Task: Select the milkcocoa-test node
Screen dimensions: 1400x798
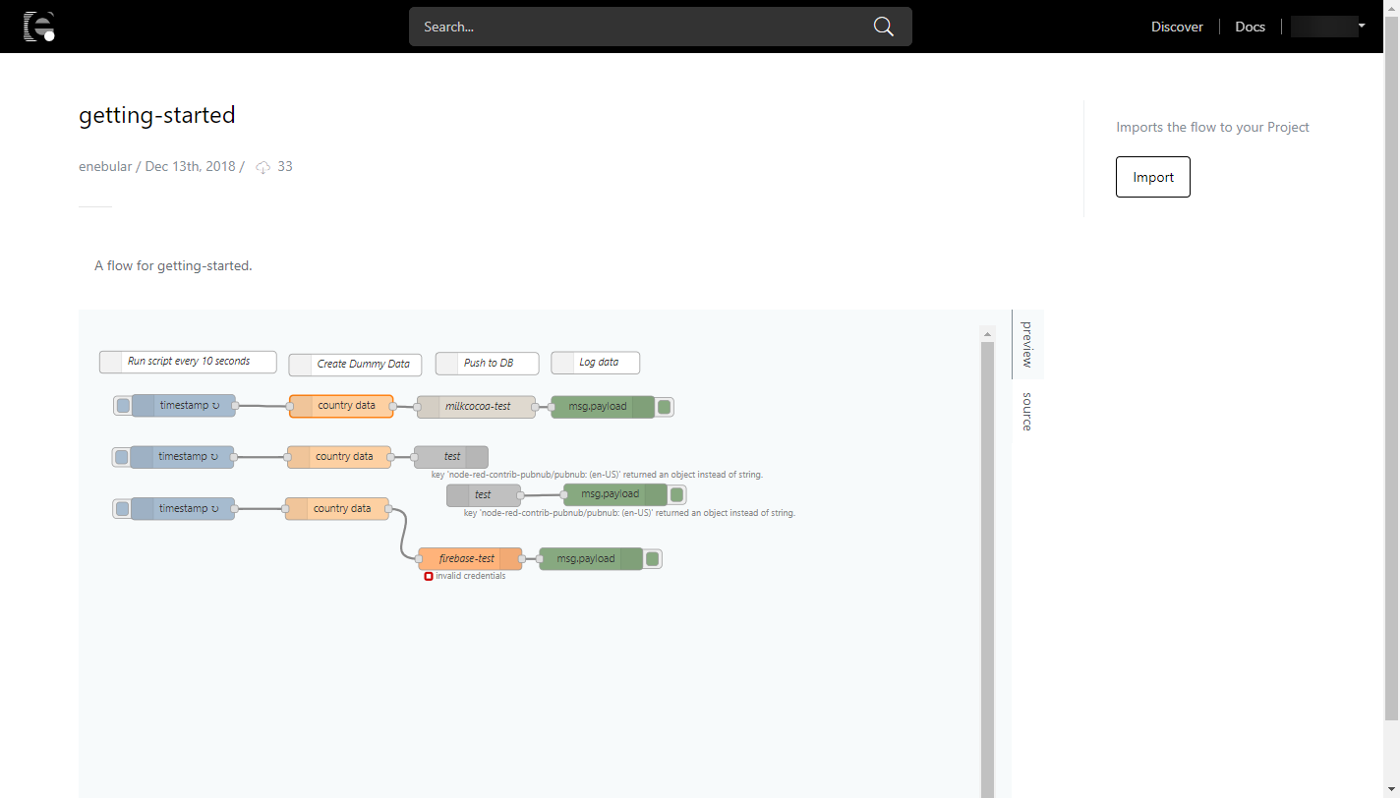Action: [x=479, y=406]
